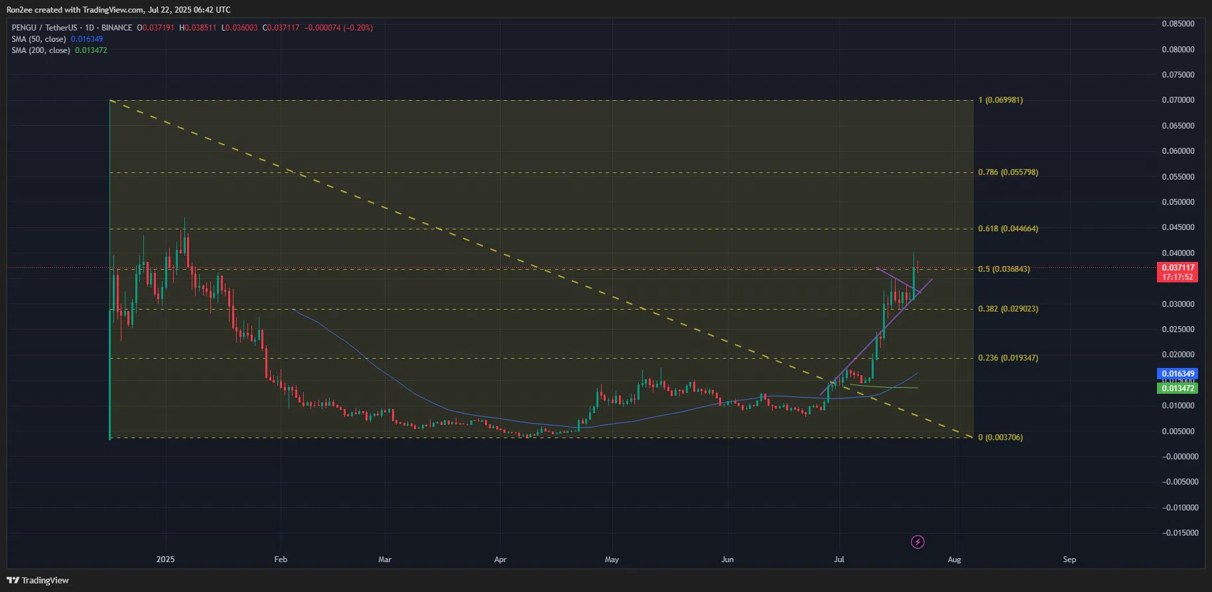Click the 0 (0.003706) Fibonacci base label
The width and height of the screenshot is (1212, 592).
click(x=1000, y=438)
